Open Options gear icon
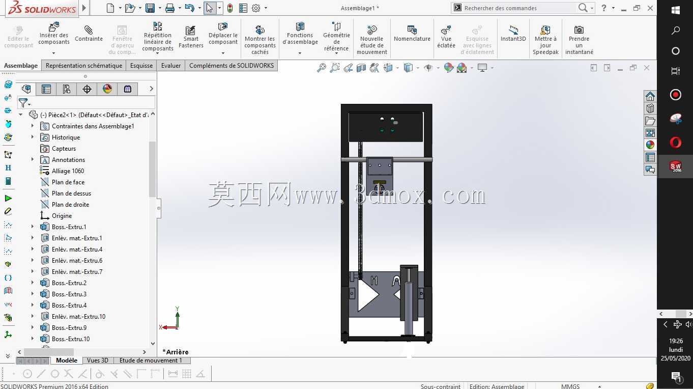Viewport: 693px width, 389px height. point(256,8)
